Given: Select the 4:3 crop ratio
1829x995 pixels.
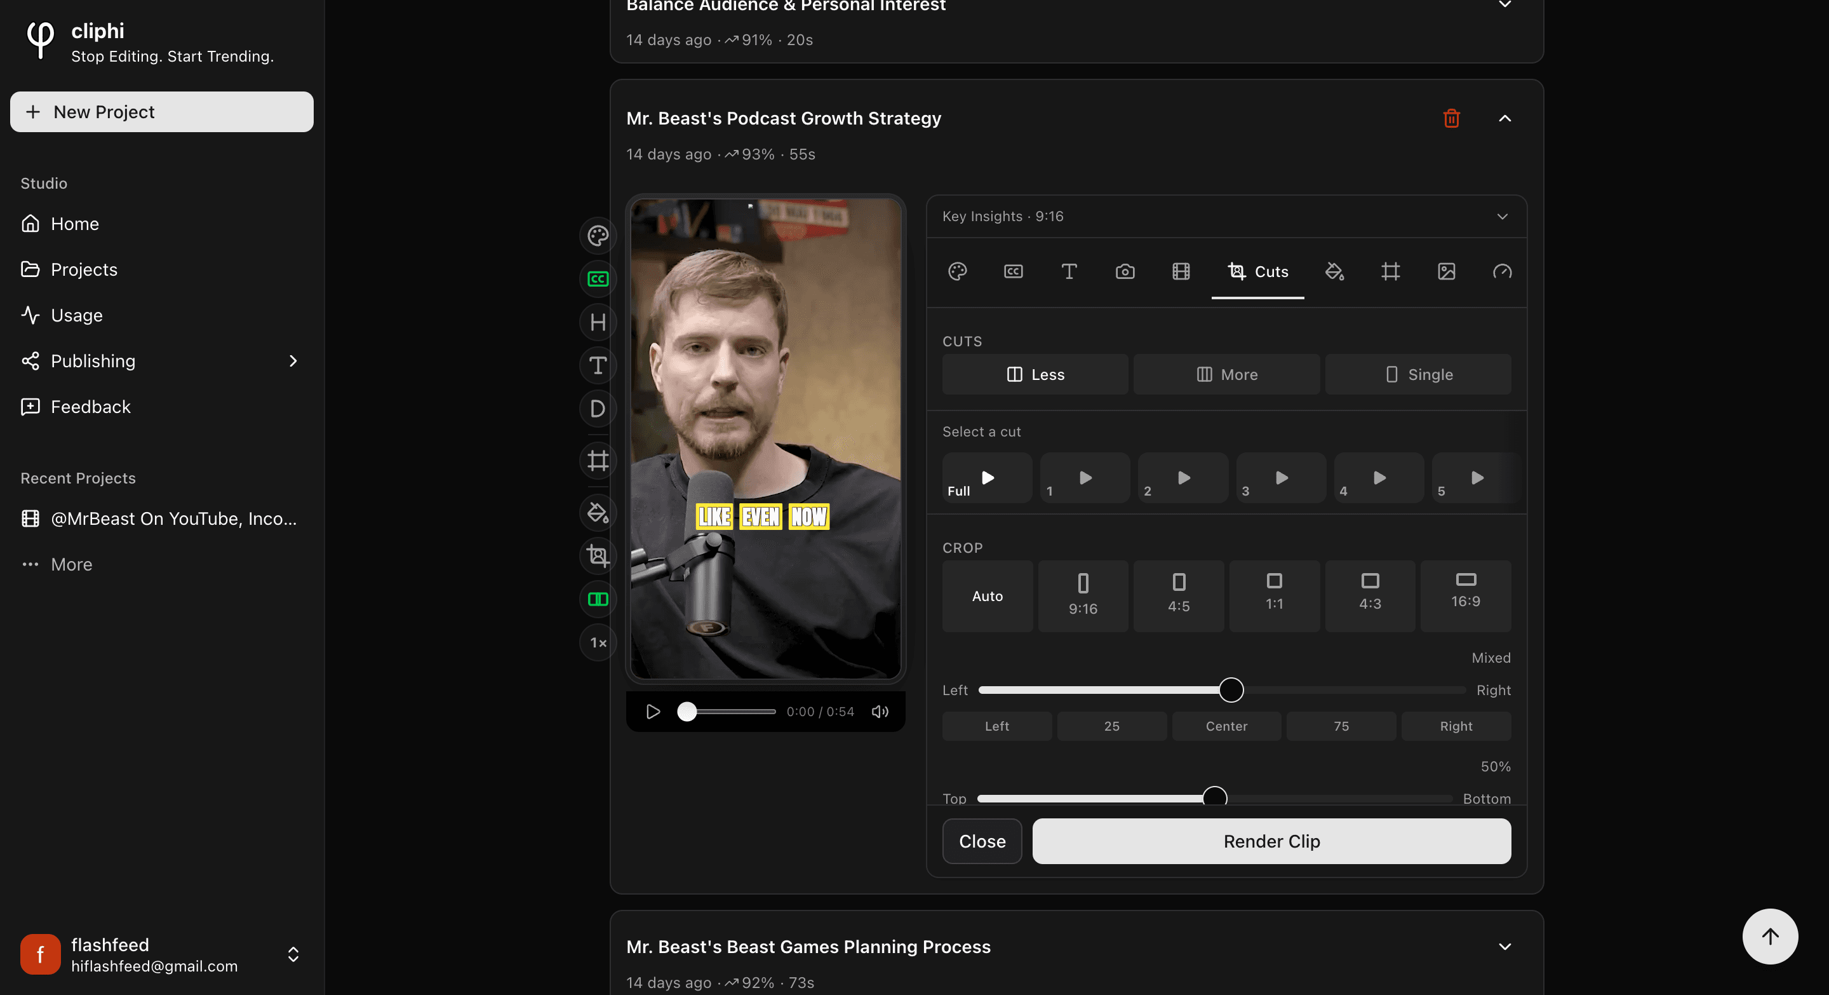Looking at the screenshot, I should (1370, 597).
